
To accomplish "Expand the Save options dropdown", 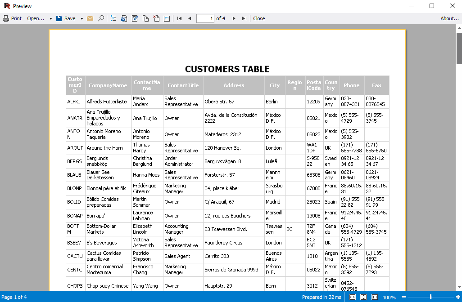I will click(x=82, y=18).
